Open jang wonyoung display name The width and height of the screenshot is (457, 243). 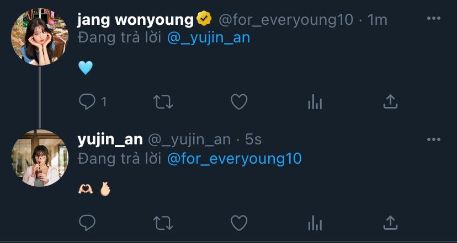[135, 20]
